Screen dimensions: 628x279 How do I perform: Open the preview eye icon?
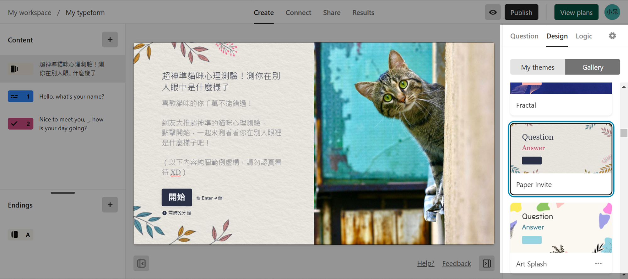[x=493, y=13]
